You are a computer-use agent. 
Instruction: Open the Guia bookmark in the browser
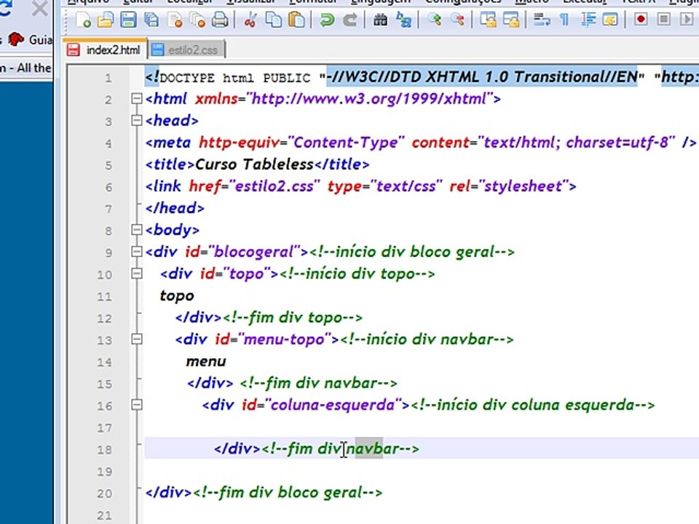click(31, 39)
